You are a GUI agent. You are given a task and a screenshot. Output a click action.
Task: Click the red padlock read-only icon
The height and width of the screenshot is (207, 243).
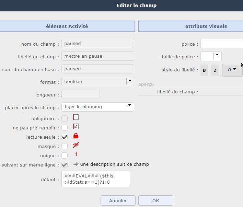[76, 136]
